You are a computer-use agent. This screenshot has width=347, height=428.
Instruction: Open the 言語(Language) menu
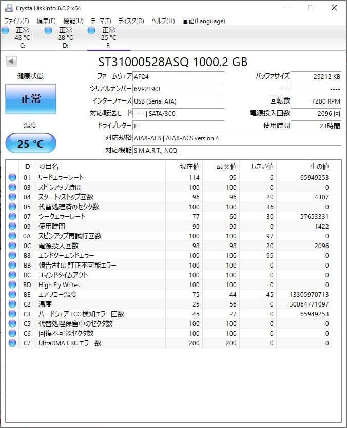click(x=204, y=21)
